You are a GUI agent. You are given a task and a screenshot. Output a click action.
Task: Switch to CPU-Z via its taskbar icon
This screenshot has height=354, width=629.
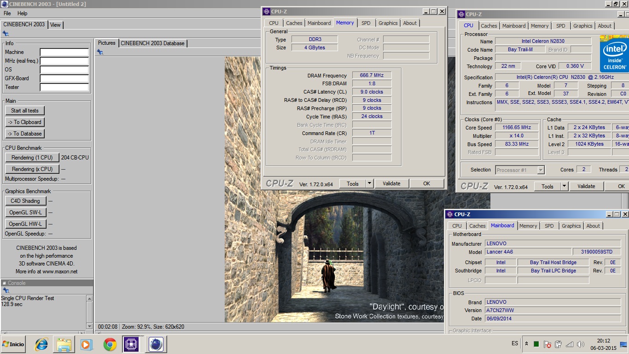tap(131, 344)
